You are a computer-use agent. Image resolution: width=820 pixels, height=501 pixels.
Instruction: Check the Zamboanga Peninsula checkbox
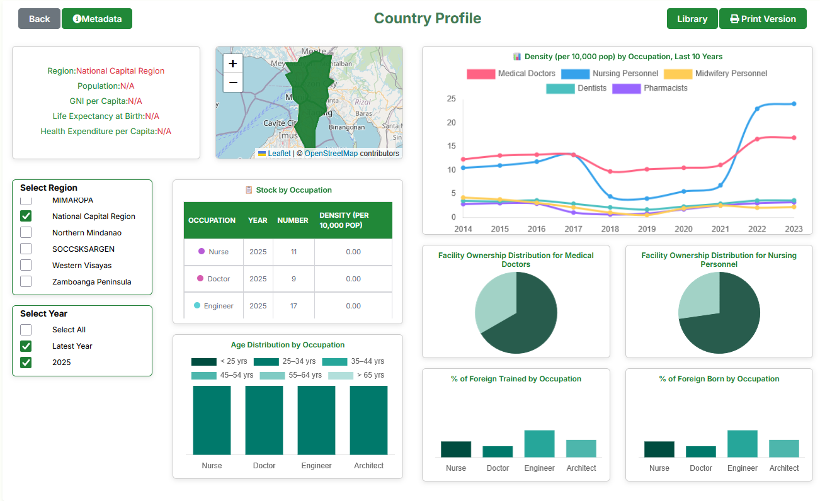(x=26, y=281)
